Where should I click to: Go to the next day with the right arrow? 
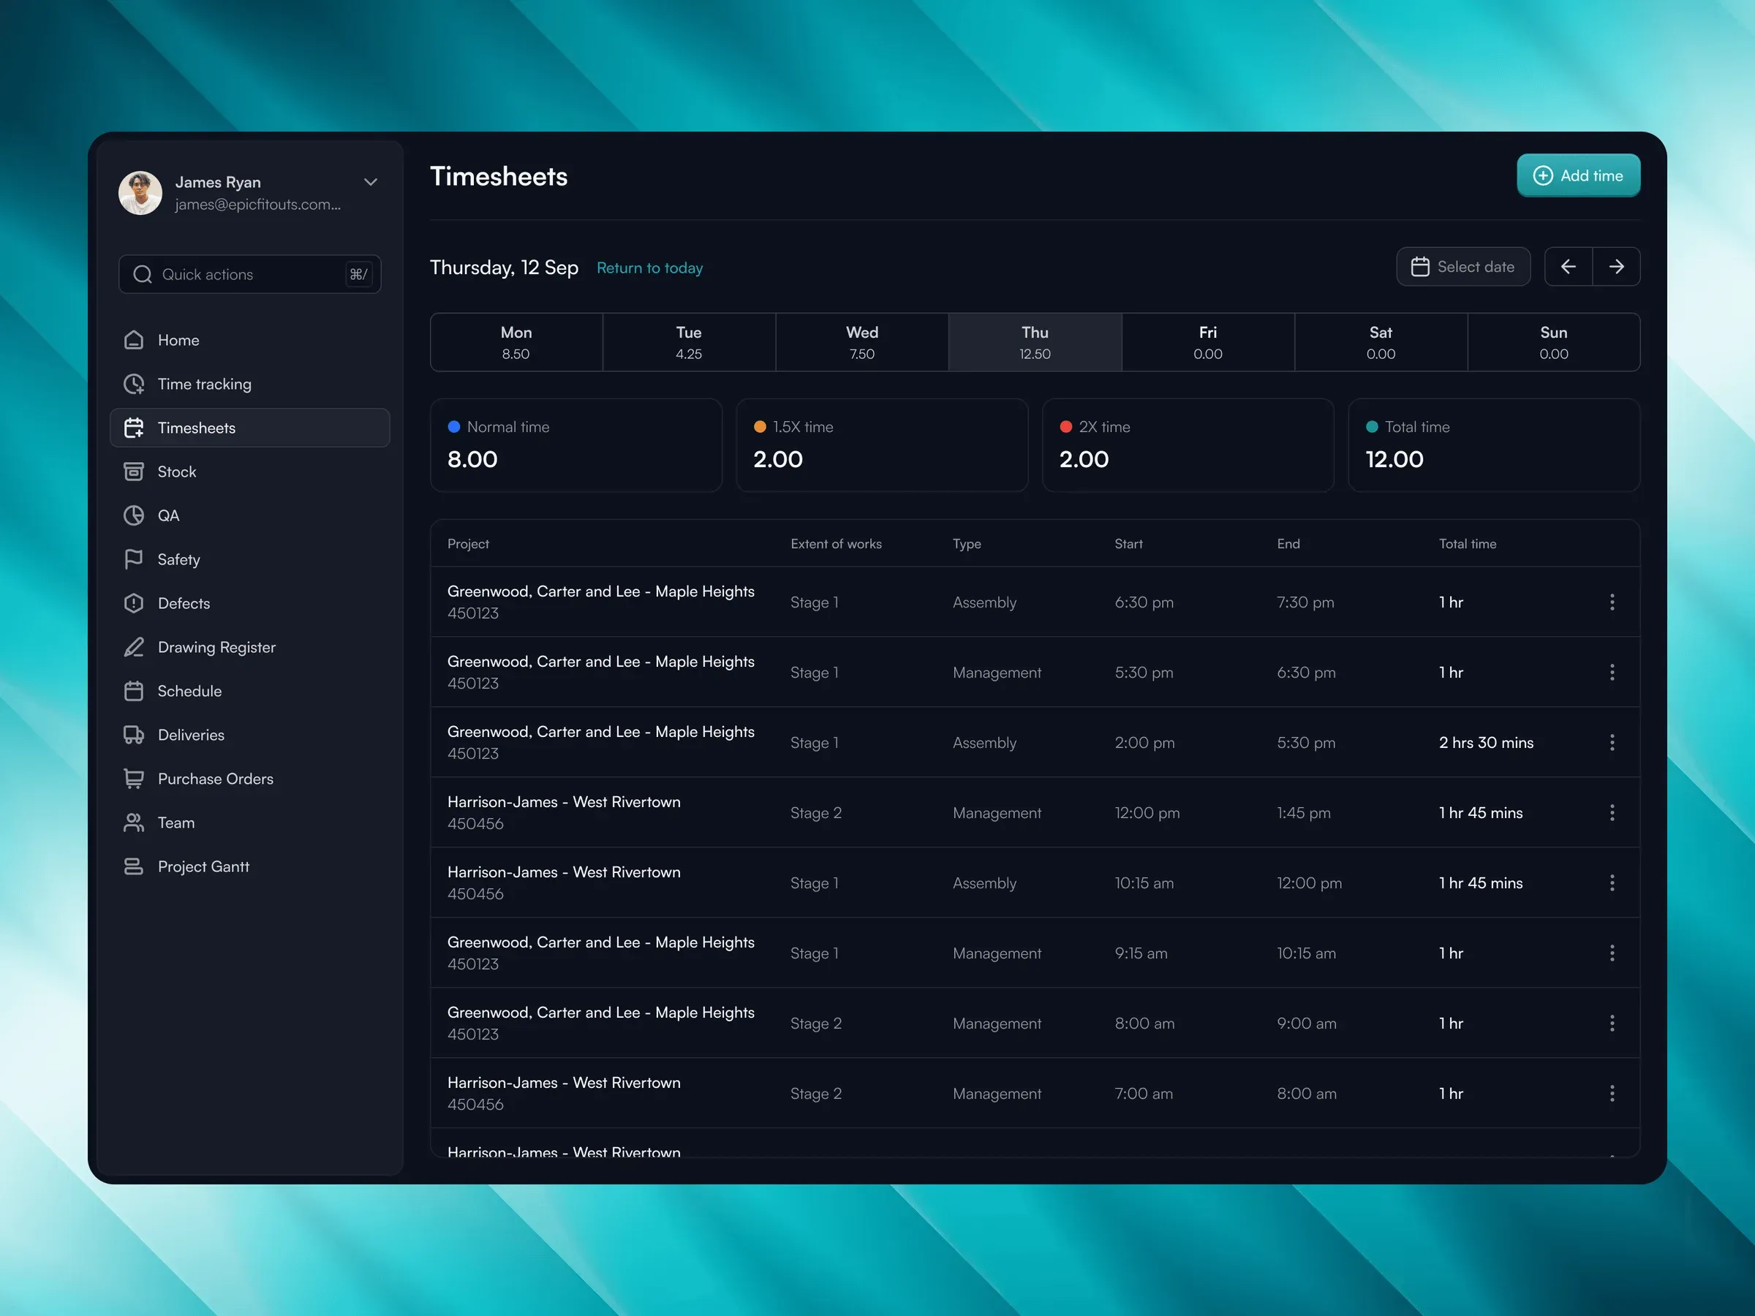pyautogui.click(x=1616, y=267)
